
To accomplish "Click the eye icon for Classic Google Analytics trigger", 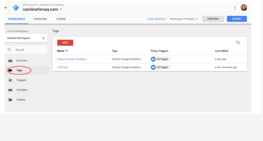I will pyautogui.click(x=153, y=59).
